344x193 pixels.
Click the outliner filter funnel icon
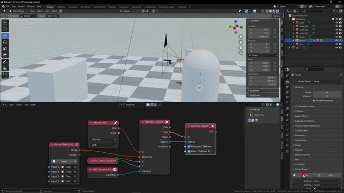pos(334,11)
